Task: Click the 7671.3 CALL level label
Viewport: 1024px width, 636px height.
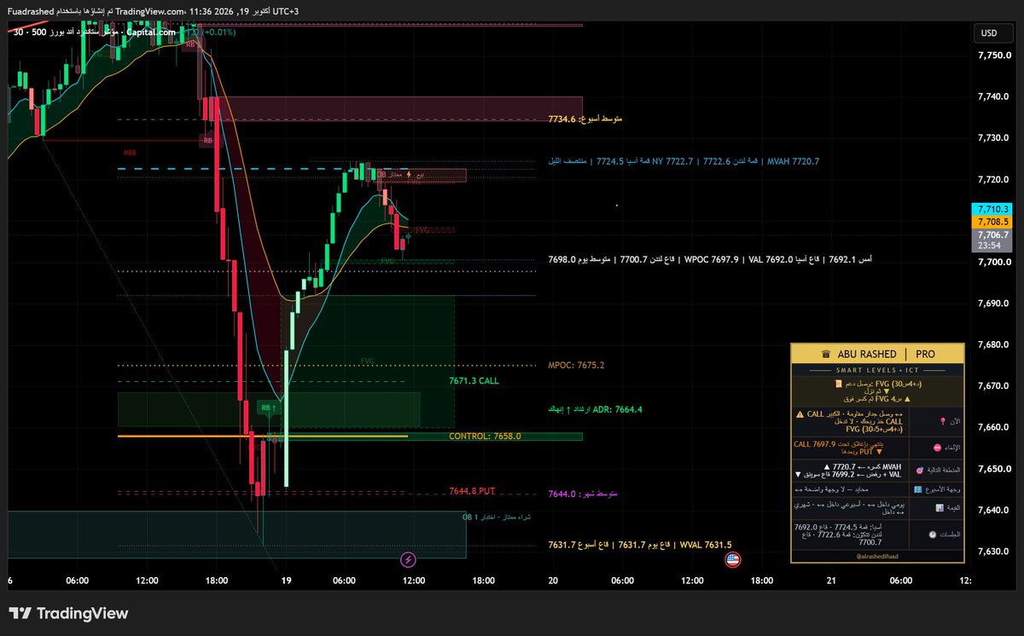Action: 474,381
